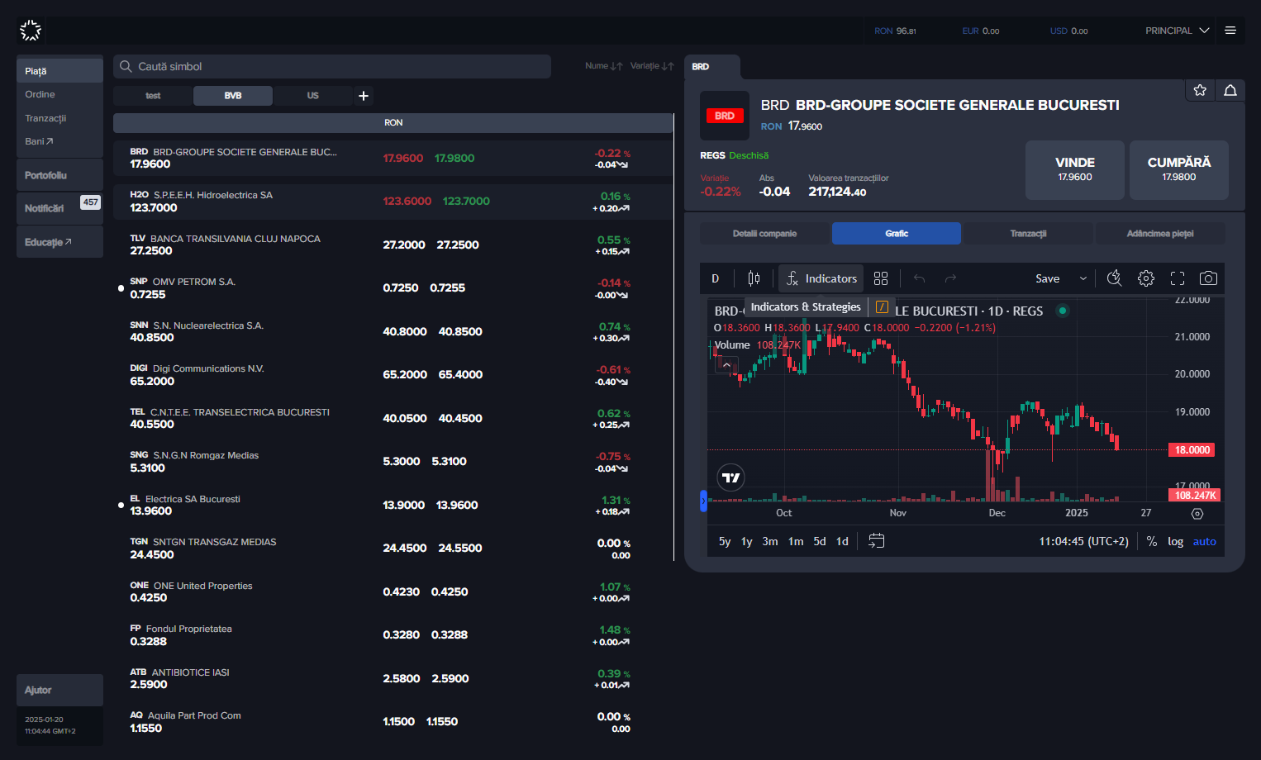Toggle log scale on chart
This screenshot has height=760, width=1261.
point(1175,542)
